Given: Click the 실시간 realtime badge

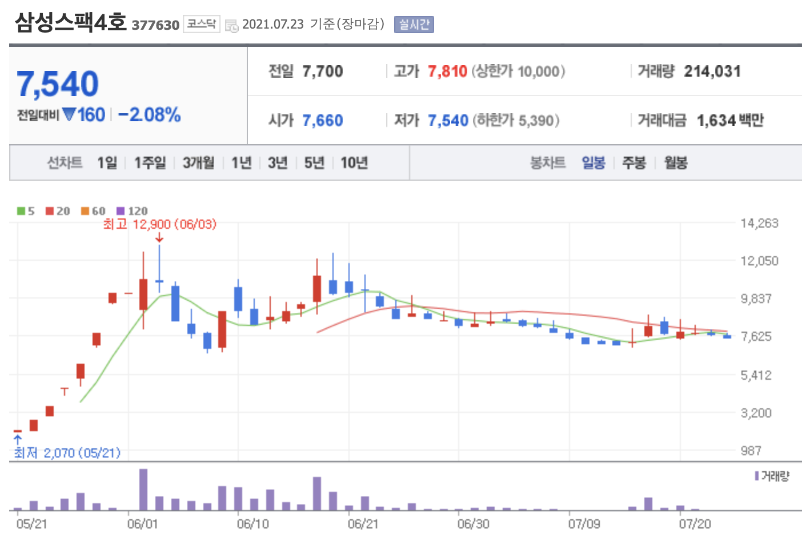Looking at the screenshot, I should (x=414, y=25).
